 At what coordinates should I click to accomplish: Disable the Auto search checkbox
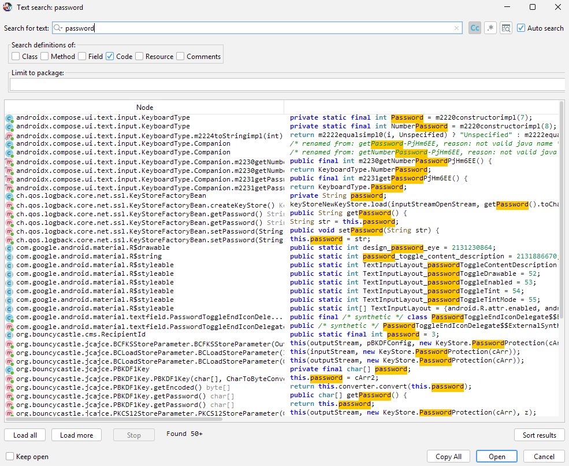click(x=521, y=28)
